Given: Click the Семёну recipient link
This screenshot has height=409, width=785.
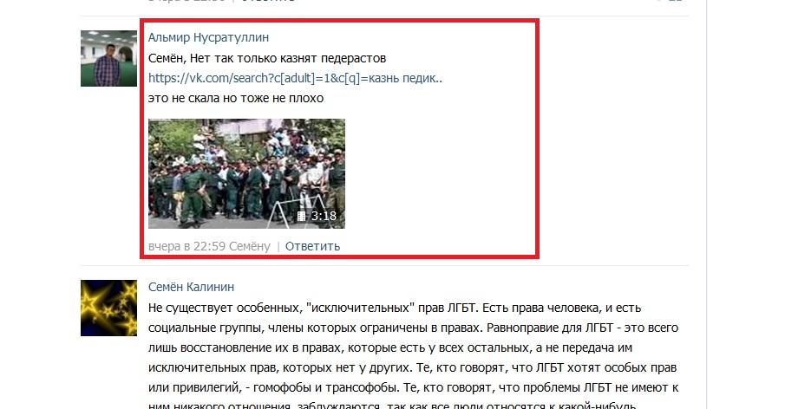Looking at the screenshot, I should point(249,246).
